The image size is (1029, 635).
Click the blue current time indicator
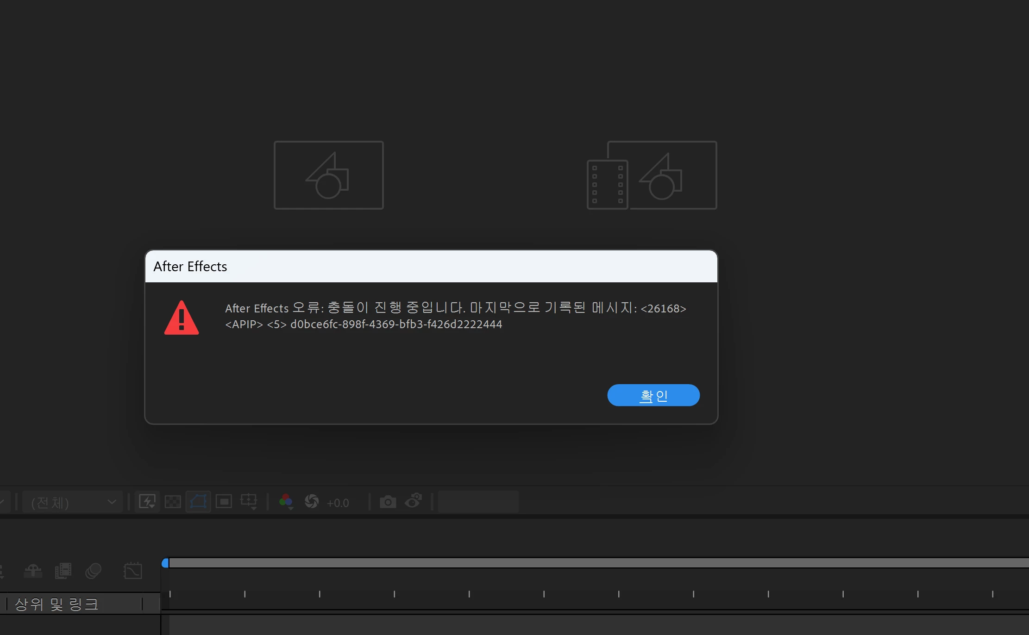(x=165, y=563)
